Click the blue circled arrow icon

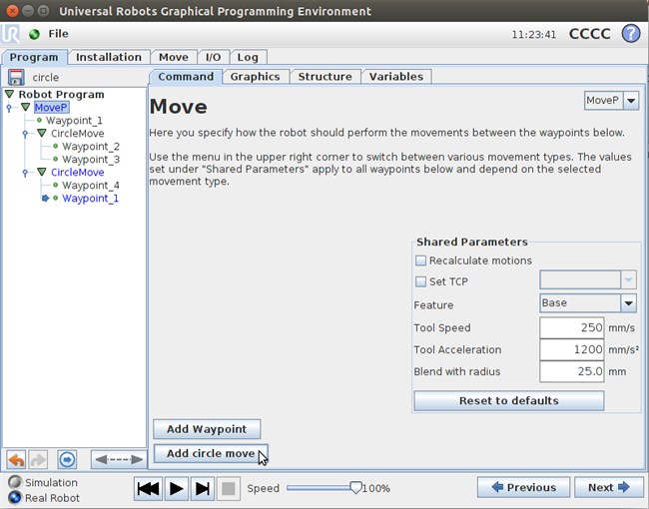pos(67,460)
